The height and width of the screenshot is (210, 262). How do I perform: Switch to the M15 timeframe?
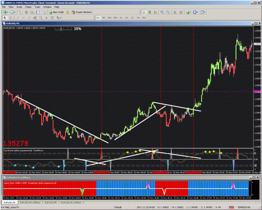click(109, 18)
